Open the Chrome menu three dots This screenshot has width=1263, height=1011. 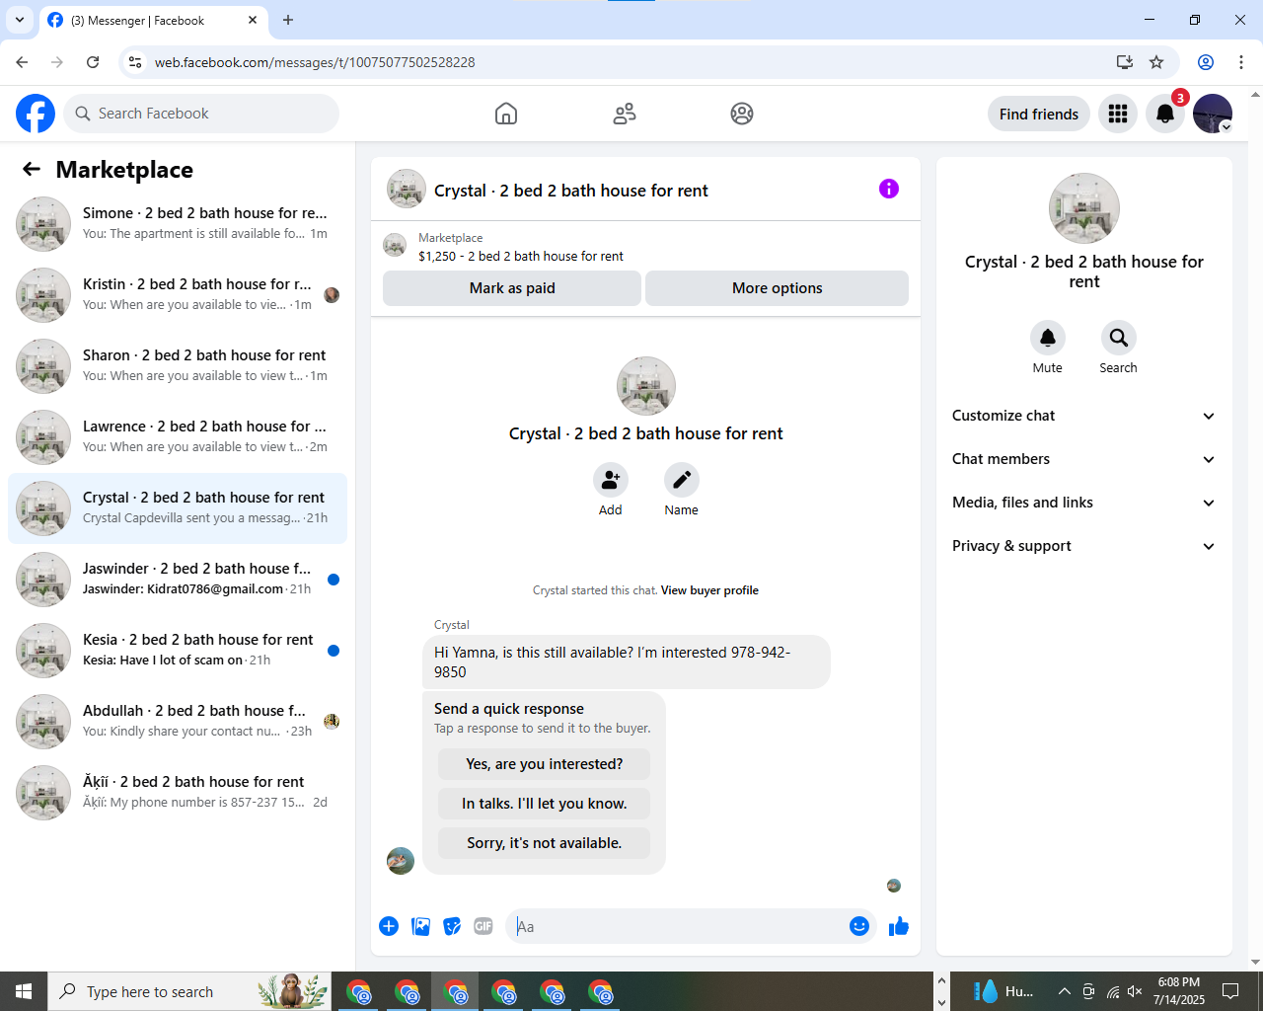pyautogui.click(x=1241, y=62)
